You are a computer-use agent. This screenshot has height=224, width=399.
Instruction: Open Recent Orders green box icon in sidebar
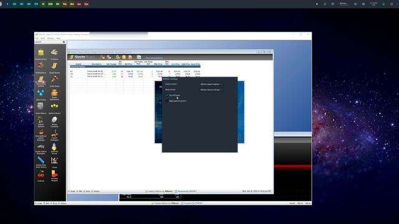point(41,53)
